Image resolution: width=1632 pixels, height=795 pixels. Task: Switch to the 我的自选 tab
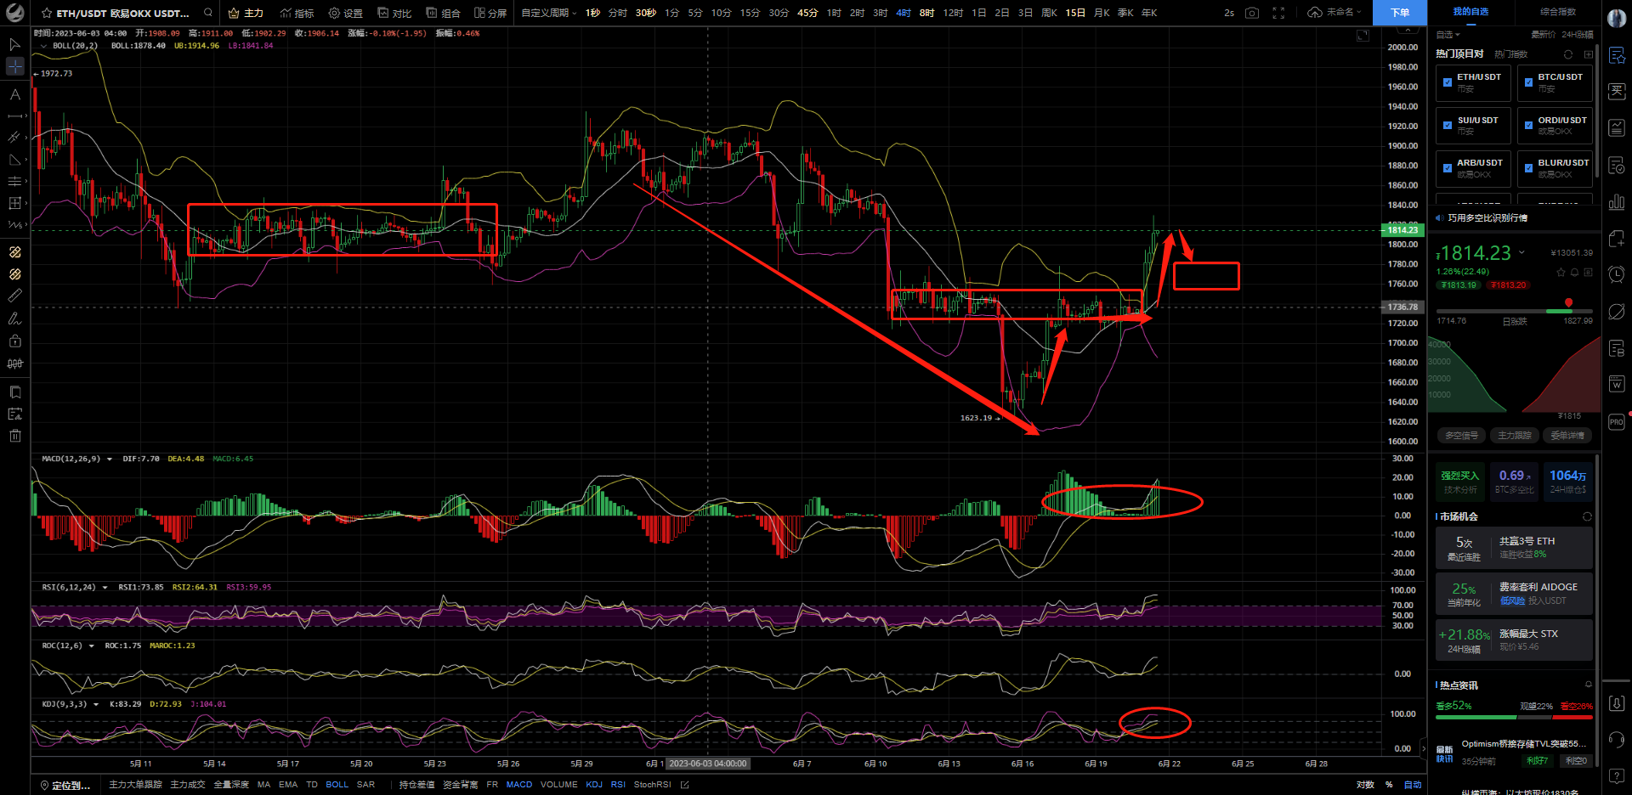click(1470, 12)
